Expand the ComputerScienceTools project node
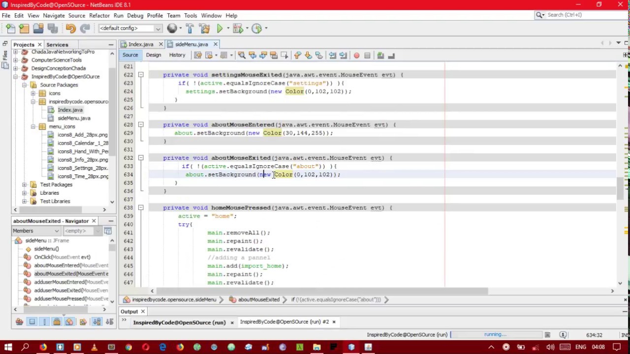Image resolution: width=630 pixels, height=354 pixels. pos(16,60)
